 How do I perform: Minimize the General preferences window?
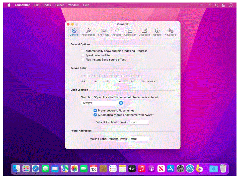72,24
